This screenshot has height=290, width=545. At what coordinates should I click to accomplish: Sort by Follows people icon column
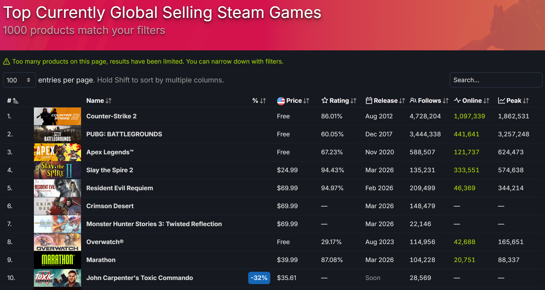429,101
